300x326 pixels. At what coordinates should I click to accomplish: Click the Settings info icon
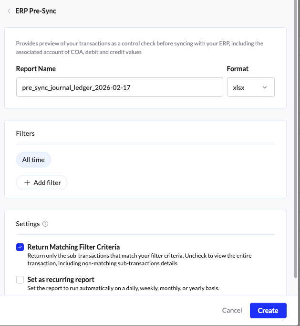click(45, 224)
